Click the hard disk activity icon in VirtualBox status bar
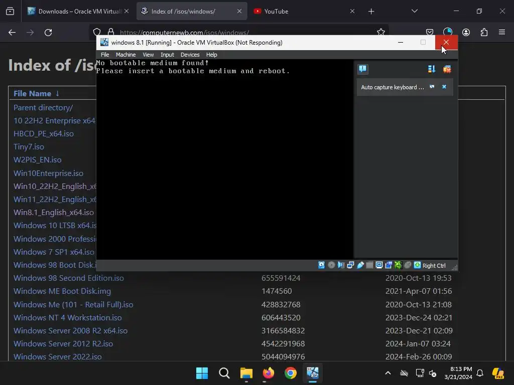The height and width of the screenshot is (385, 514). click(321, 265)
